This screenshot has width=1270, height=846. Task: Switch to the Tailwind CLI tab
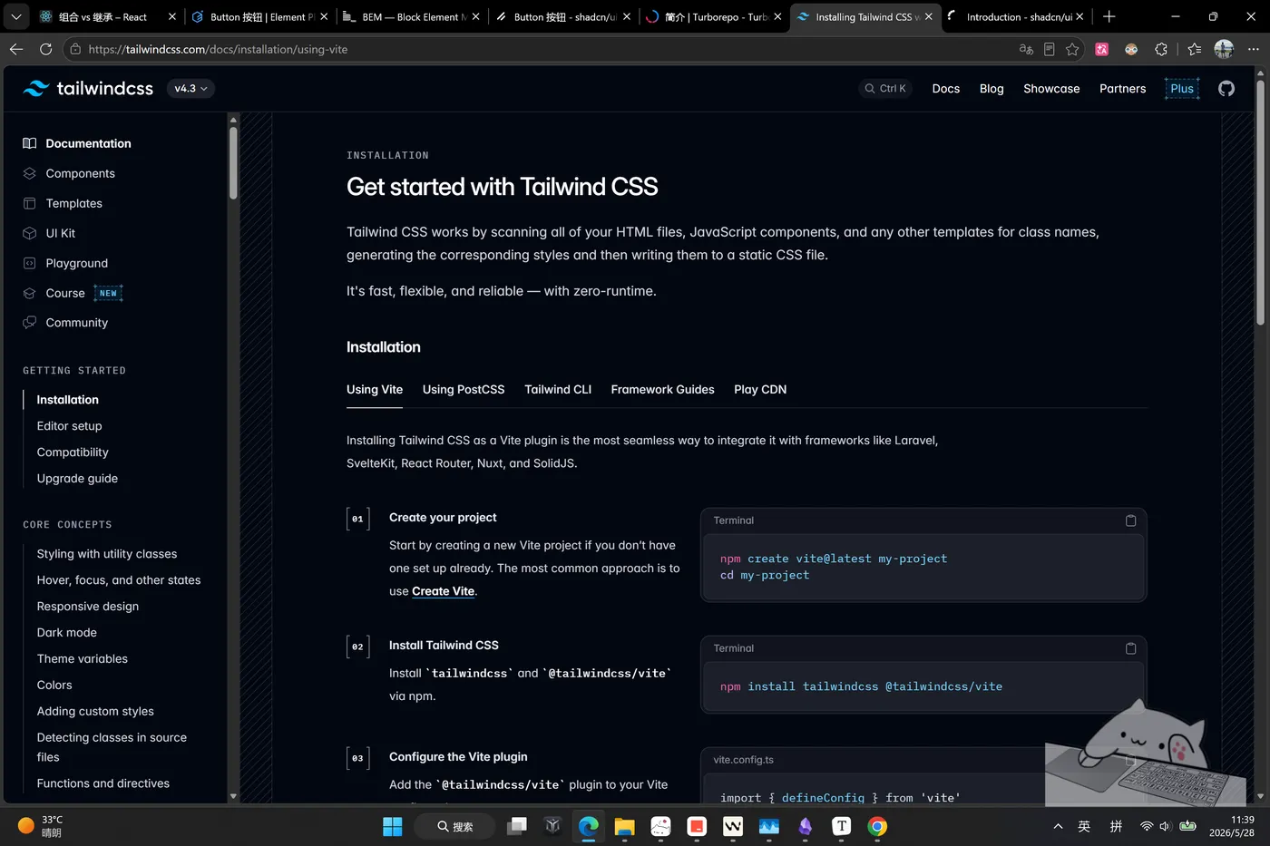[x=558, y=390]
